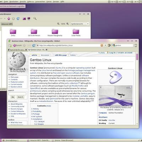Viewport: 142px width, 142px height.
Task: Open the home folder icon in the file browser
Action: point(24,18)
